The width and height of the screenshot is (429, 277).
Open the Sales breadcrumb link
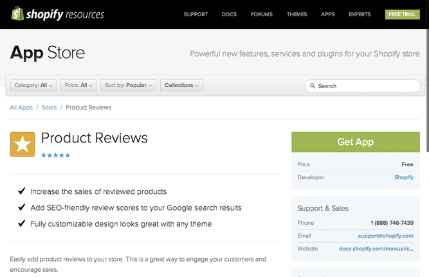tap(49, 108)
